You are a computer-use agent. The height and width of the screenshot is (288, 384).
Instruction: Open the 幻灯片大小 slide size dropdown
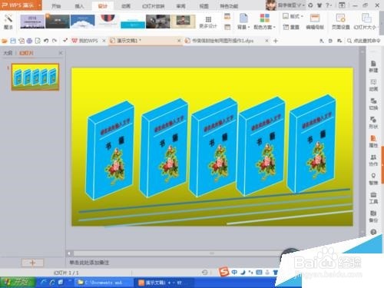(366, 22)
